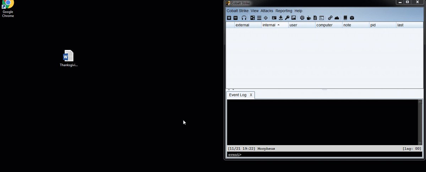This screenshot has width=426, height=172.
Task: Click the Event Log vertical scrollbar
Action: [x=420, y=122]
